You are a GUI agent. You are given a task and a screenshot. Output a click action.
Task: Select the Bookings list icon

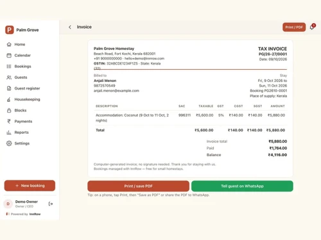[x=9, y=67]
